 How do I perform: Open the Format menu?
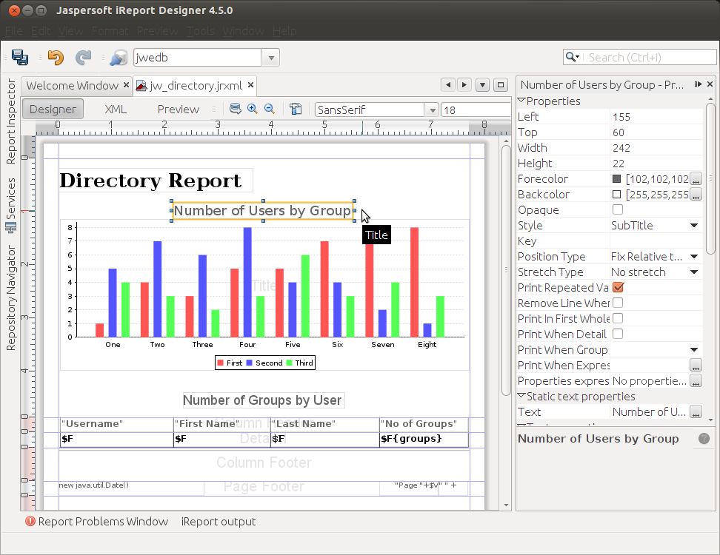click(x=110, y=31)
